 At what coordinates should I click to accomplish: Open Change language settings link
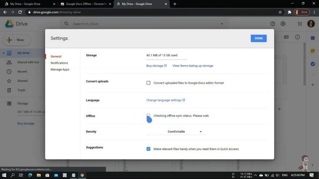pyautogui.click(x=165, y=100)
